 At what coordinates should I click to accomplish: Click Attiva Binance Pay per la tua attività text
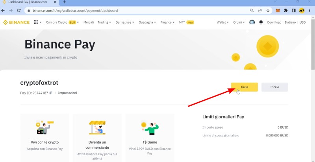tap(97, 156)
